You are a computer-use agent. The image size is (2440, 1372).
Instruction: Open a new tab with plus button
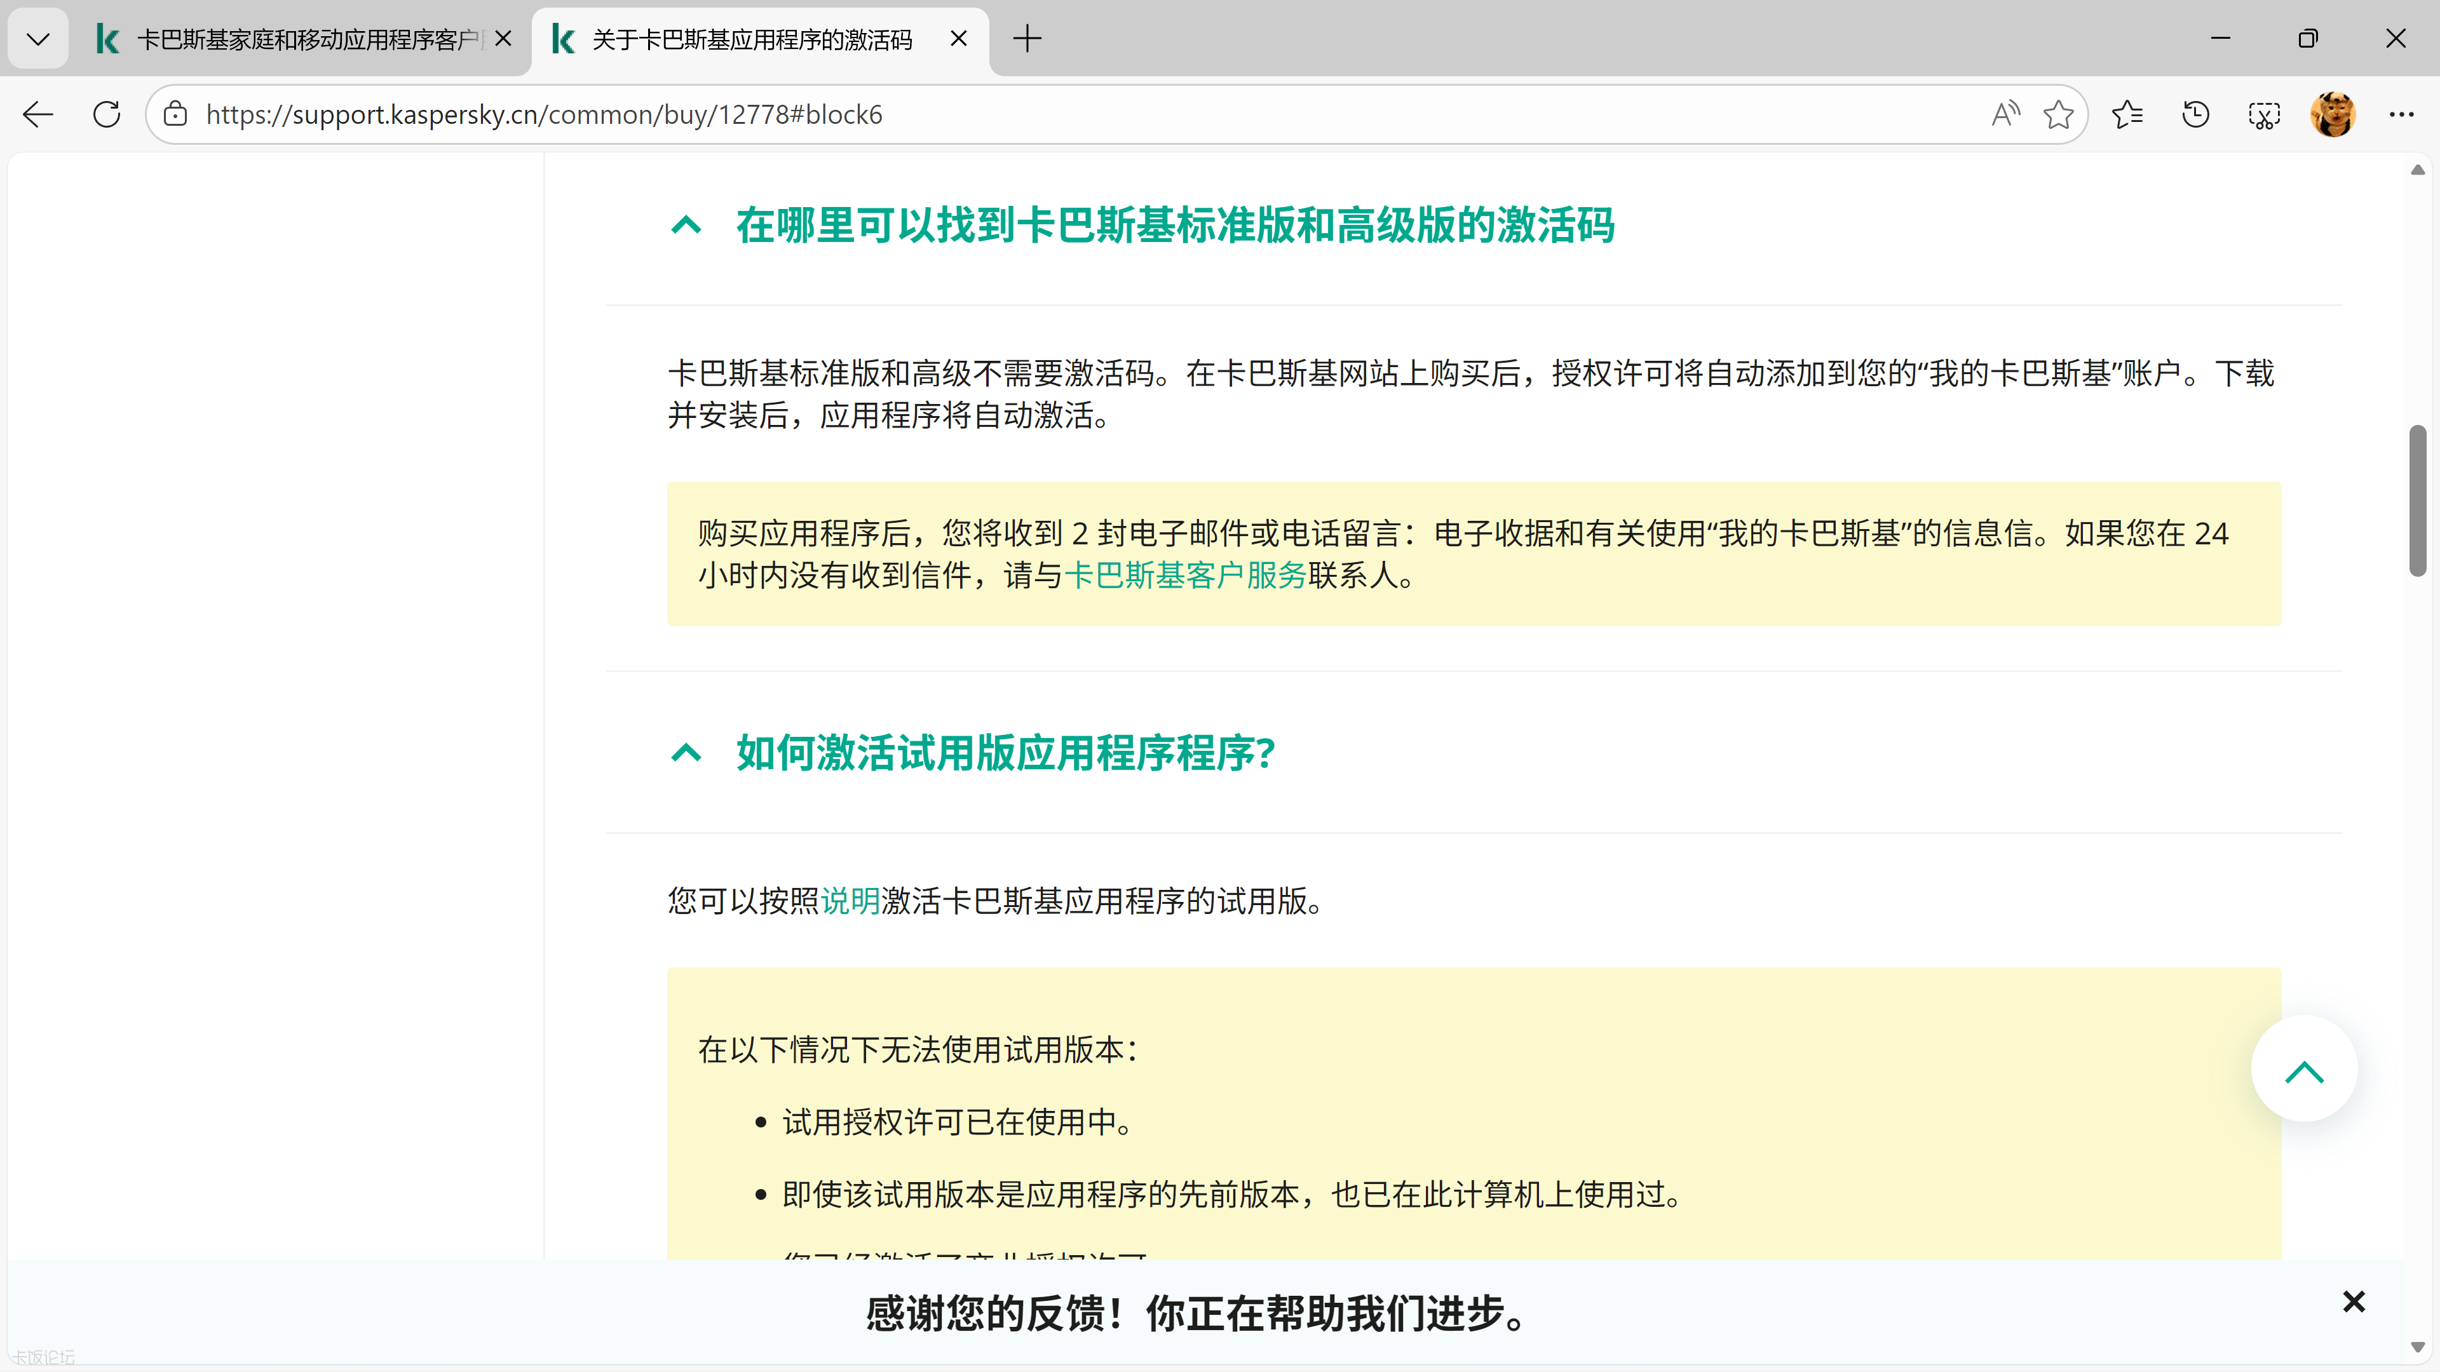[1027, 39]
